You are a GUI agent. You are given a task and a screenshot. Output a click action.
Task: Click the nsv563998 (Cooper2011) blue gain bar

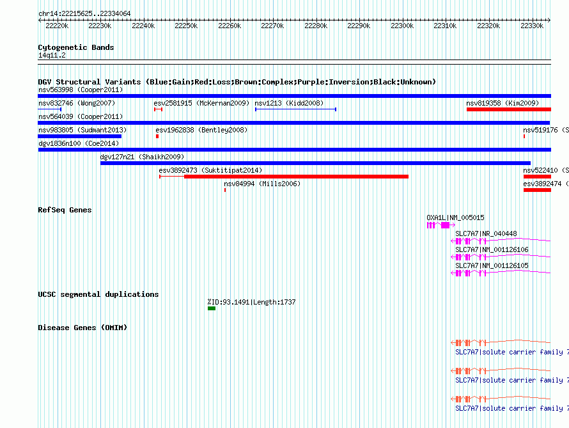(x=294, y=96)
